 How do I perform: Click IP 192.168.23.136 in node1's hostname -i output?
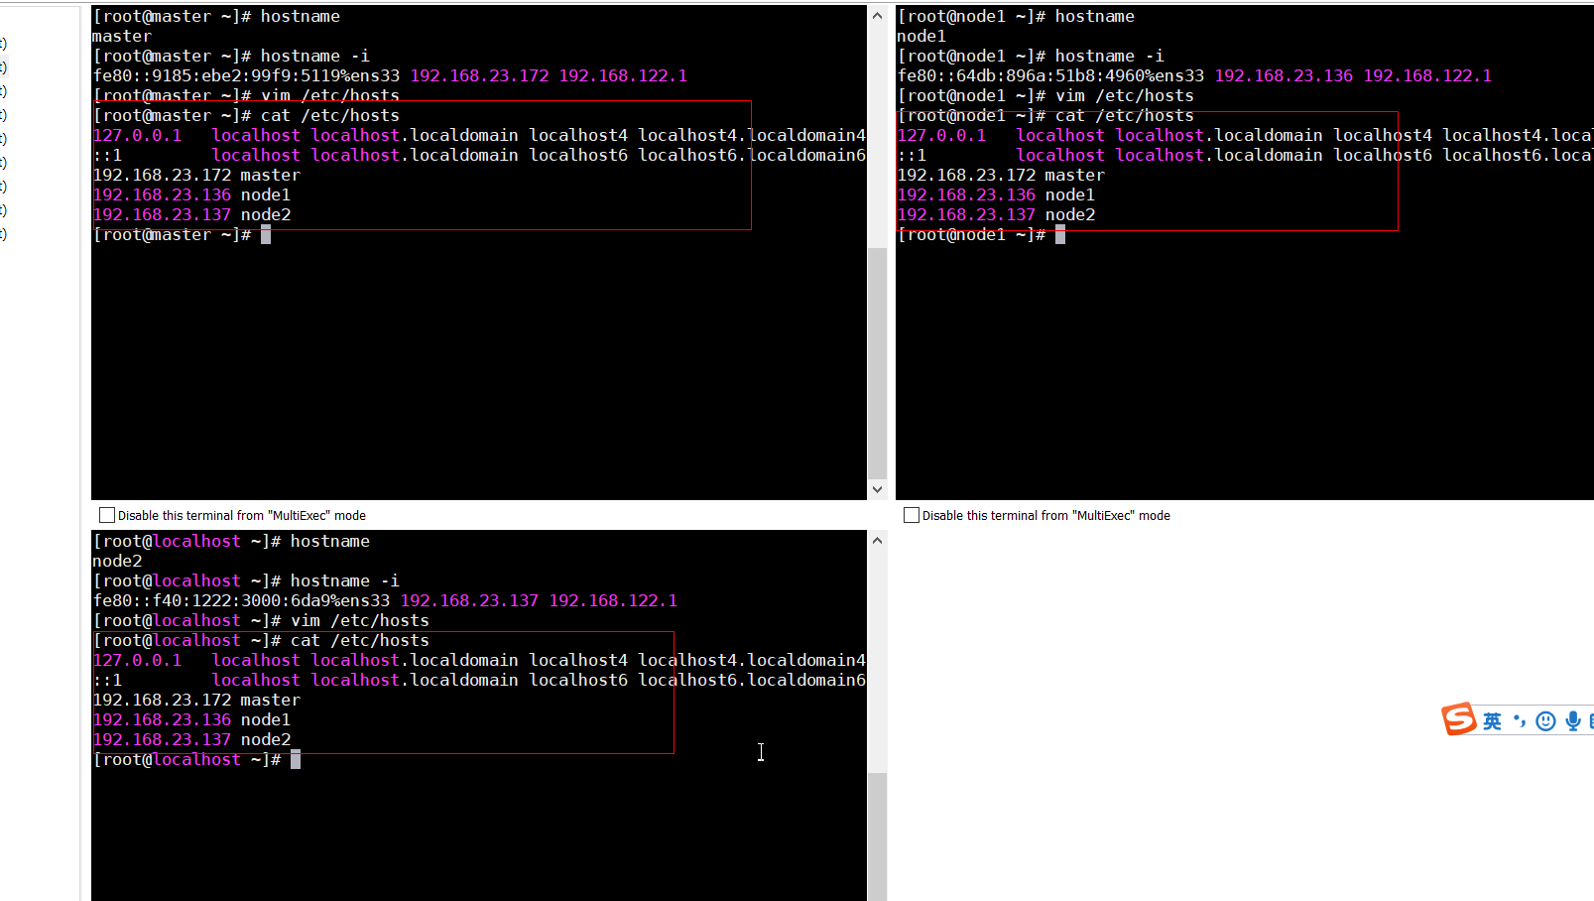tap(1284, 76)
